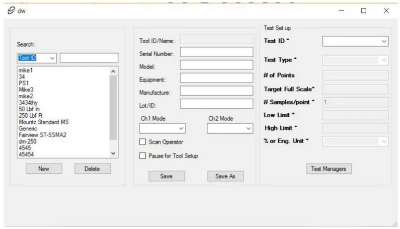Enable Pause for Tool Setup checkbox
This screenshot has height=229, width=400.
pyautogui.click(x=143, y=155)
